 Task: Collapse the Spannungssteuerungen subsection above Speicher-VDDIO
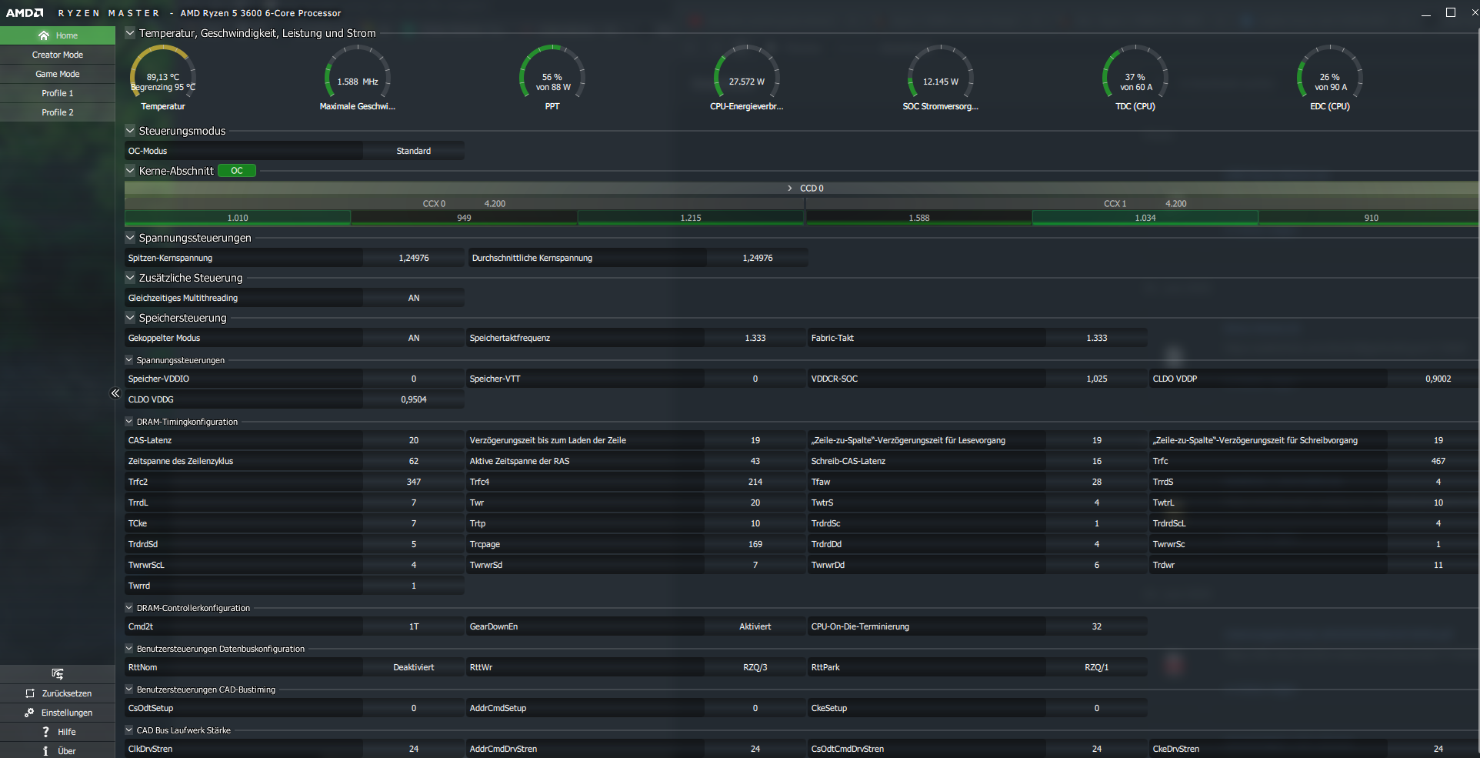click(129, 360)
